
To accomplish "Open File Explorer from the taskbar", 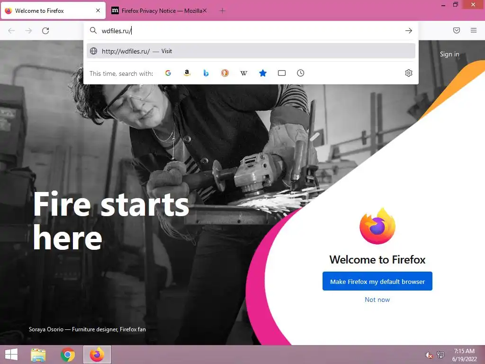I will pyautogui.click(x=38, y=355).
